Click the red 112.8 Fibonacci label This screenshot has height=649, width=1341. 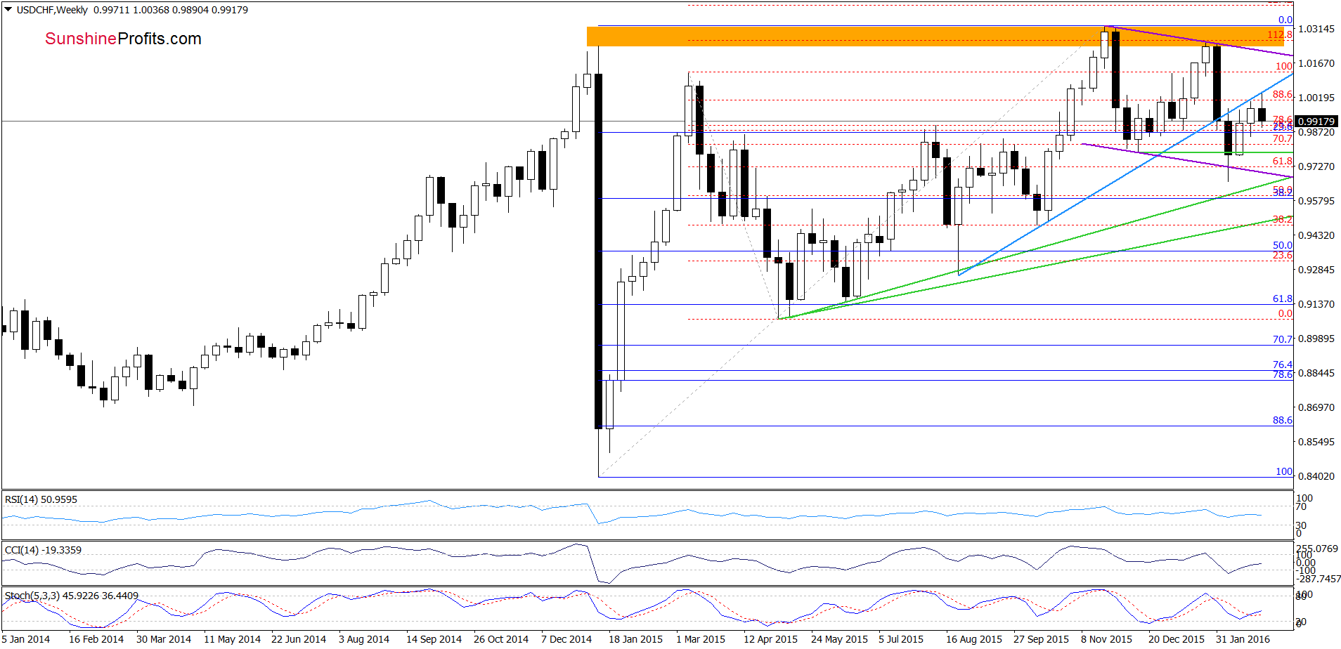pos(1280,34)
